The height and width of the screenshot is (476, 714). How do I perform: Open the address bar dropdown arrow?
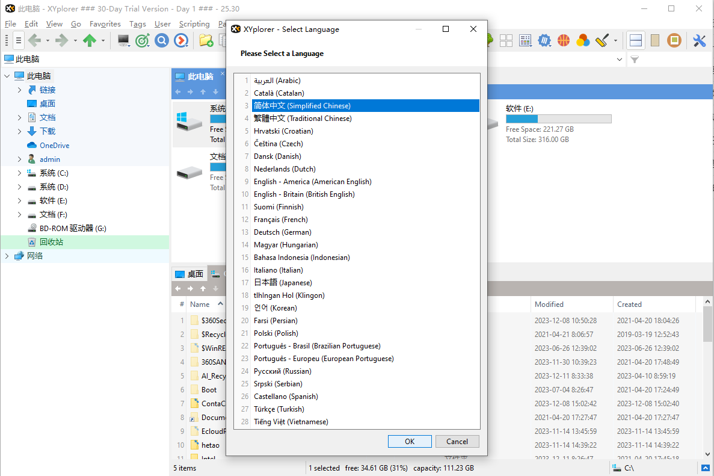[620, 60]
